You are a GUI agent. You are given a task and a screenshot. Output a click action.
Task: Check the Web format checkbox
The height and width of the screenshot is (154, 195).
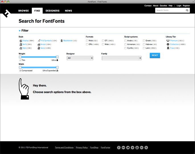[x=103, y=44]
